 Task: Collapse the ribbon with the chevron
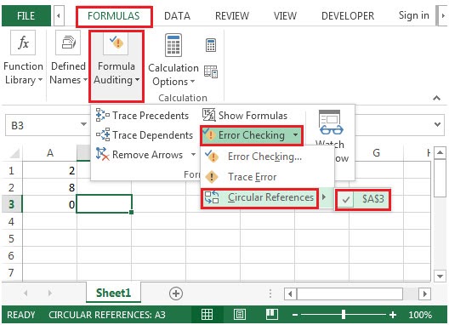[436, 99]
